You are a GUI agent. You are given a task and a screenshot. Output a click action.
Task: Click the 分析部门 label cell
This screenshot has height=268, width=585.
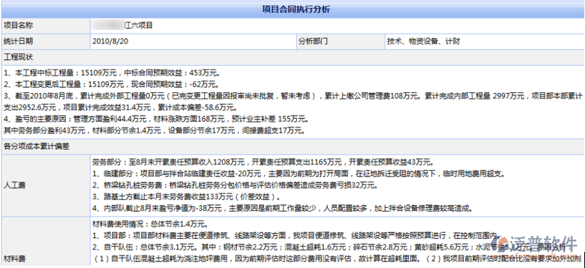point(340,41)
